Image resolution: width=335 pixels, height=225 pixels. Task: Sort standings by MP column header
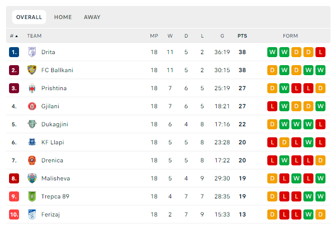(x=154, y=36)
